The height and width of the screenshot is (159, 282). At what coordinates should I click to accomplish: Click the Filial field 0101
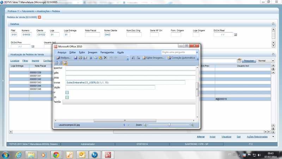(x=14, y=35)
